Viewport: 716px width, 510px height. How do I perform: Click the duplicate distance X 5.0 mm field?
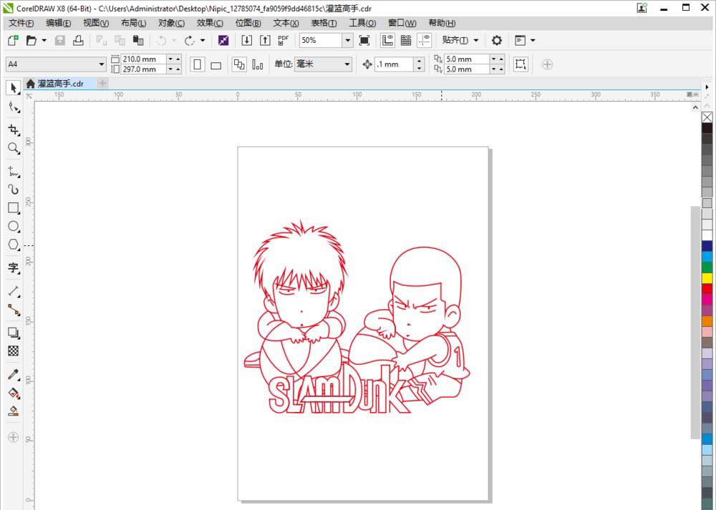tap(466, 59)
